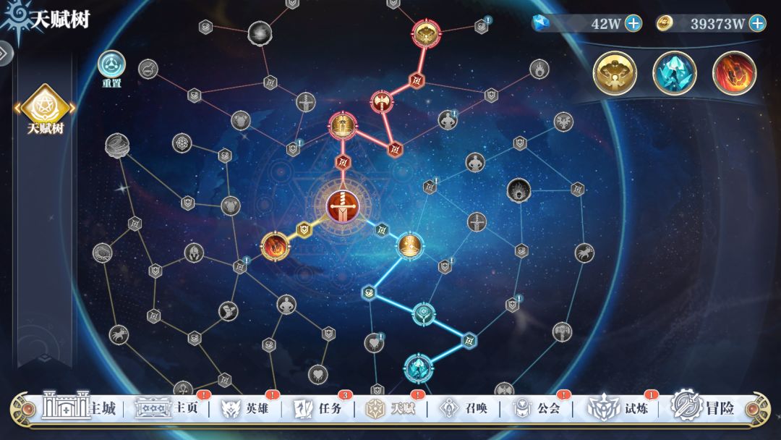Expand the side panel arrow at left edge
The width and height of the screenshot is (781, 440).
tap(4, 54)
